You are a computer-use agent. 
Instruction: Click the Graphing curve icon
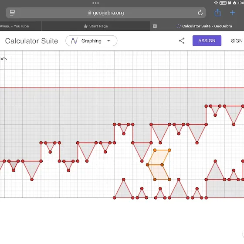[74, 41]
